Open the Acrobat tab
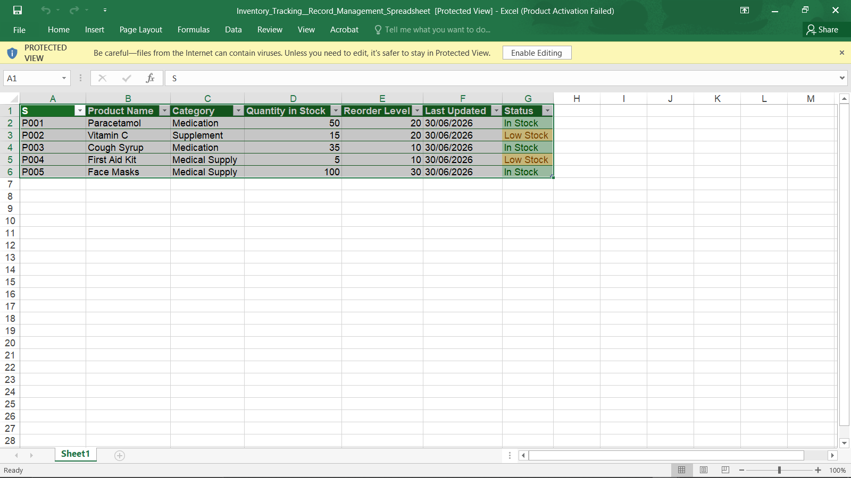This screenshot has height=478, width=851. click(344, 30)
